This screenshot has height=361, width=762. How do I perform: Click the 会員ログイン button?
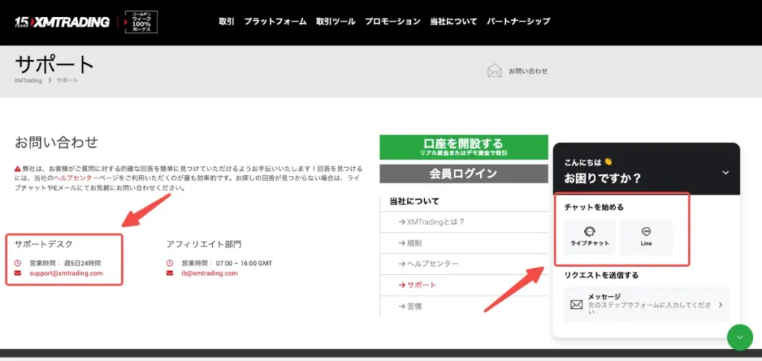pyautogui.click(x=464, y=174)
